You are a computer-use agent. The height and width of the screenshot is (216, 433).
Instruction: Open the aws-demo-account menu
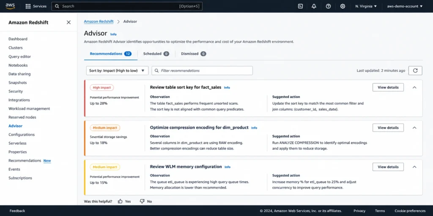[x=405, y=6]
